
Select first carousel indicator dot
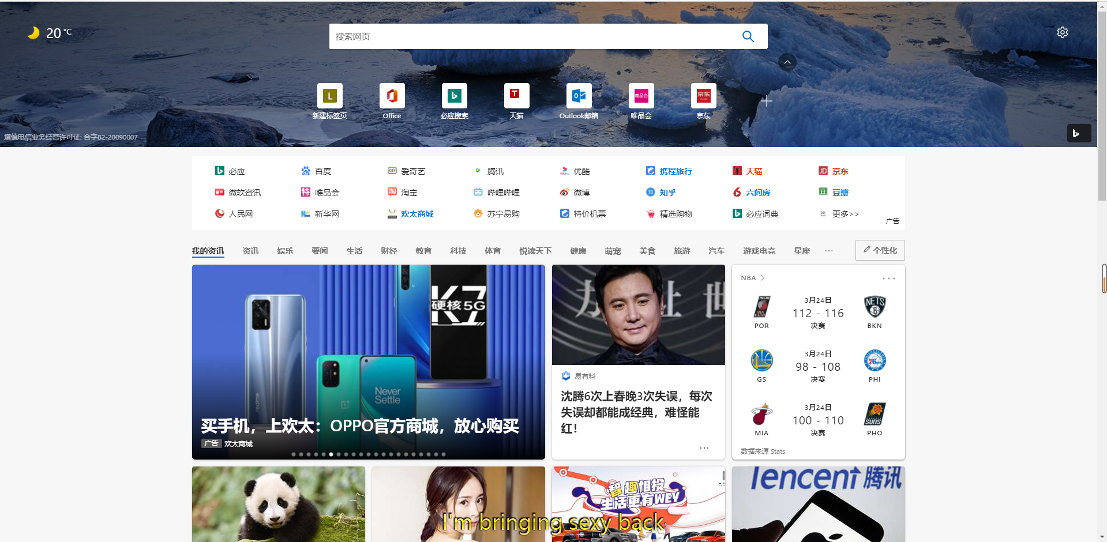point(294,454)
